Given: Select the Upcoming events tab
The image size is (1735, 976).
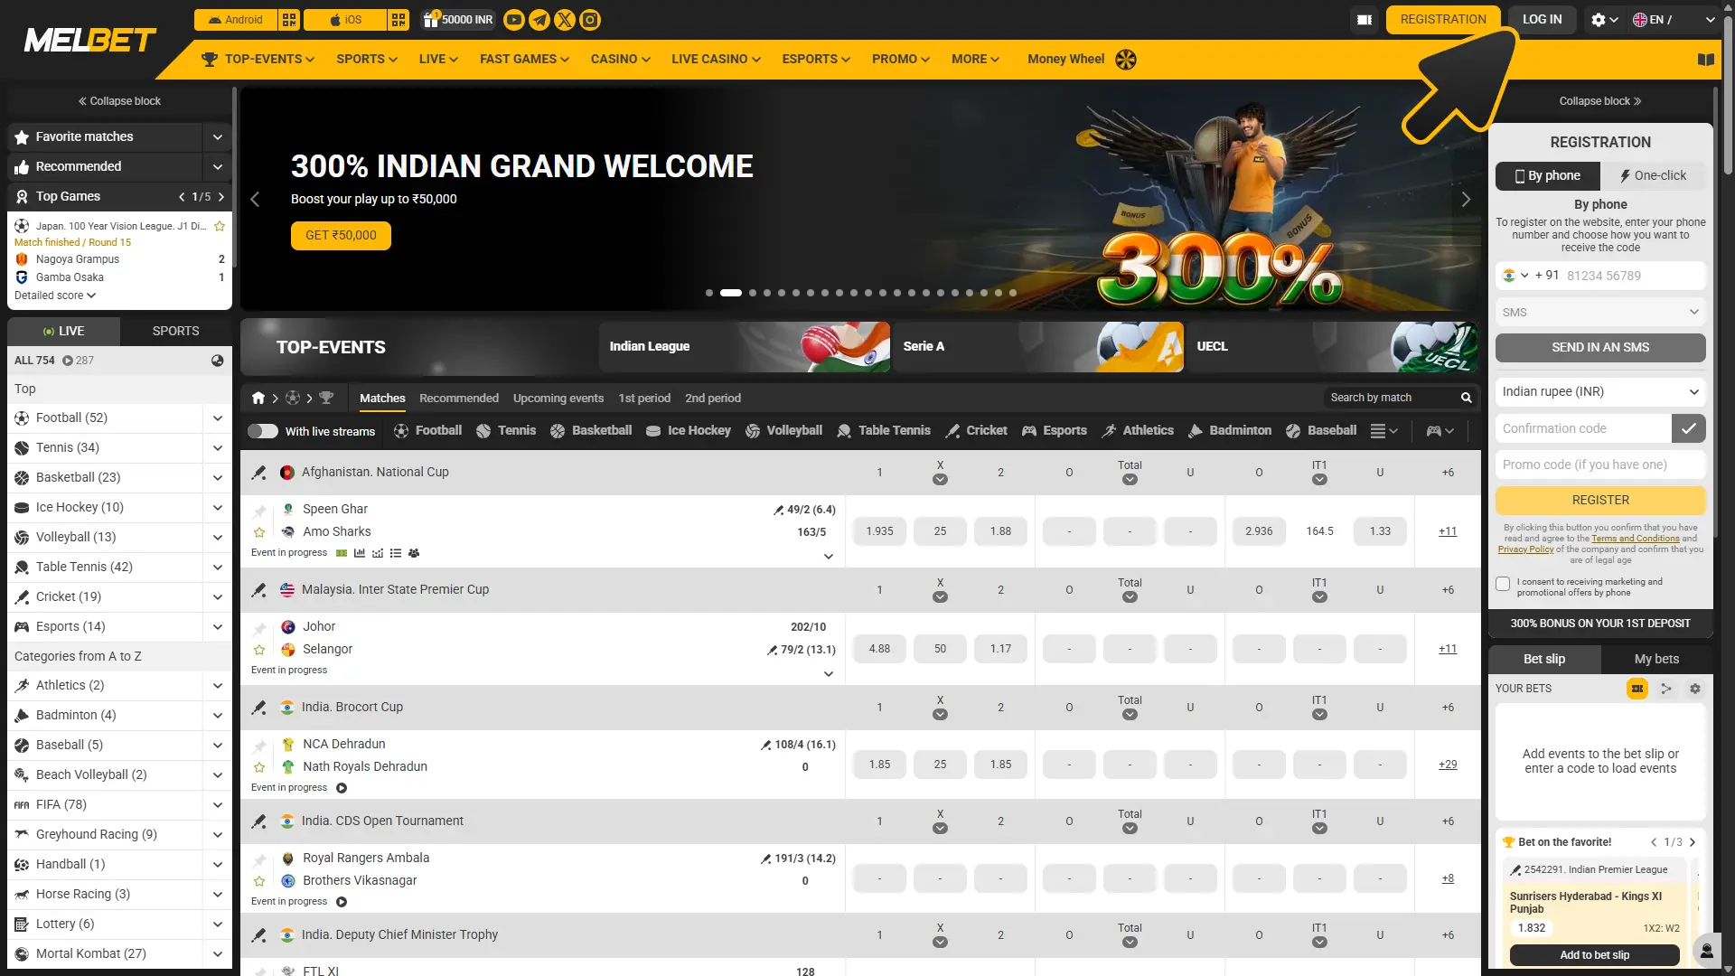Looking at the screenshot, I should pyautogui.click(x=558, y=398).
